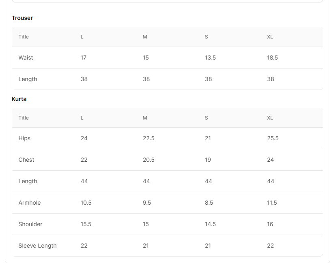
Task: Click the Kurta Chest value 20.5
Action: (148, 160)
